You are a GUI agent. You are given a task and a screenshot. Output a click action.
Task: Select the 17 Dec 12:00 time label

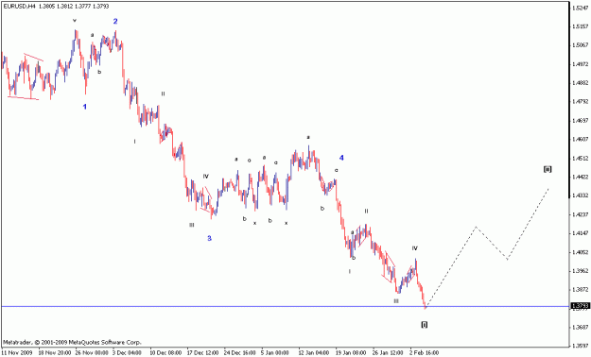[x=202, y=353]
